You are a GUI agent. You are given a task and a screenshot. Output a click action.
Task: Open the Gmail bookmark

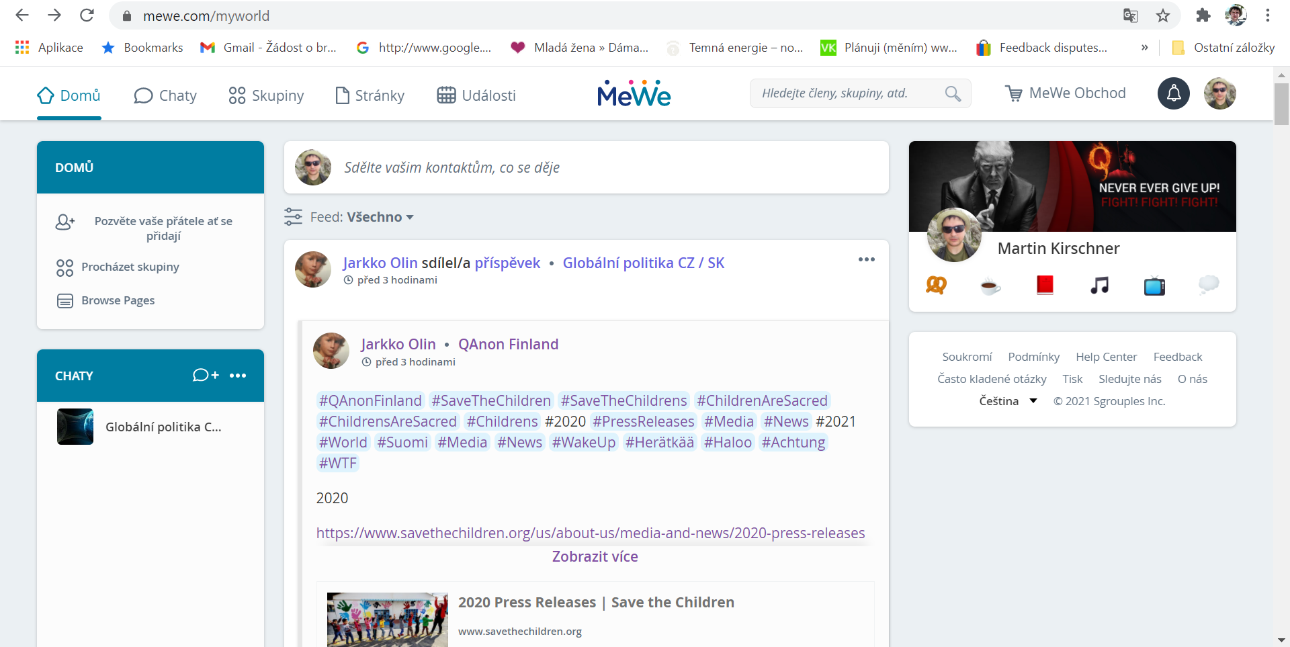tap(269, 48)
